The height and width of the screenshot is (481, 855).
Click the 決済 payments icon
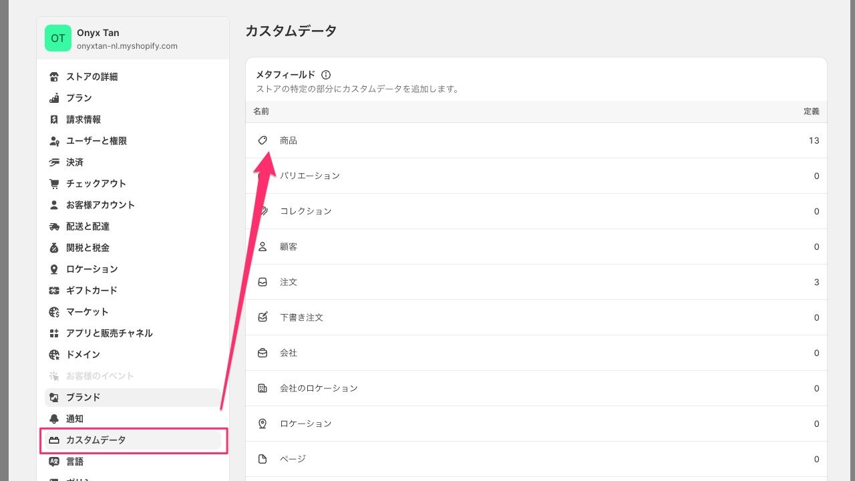55,162
